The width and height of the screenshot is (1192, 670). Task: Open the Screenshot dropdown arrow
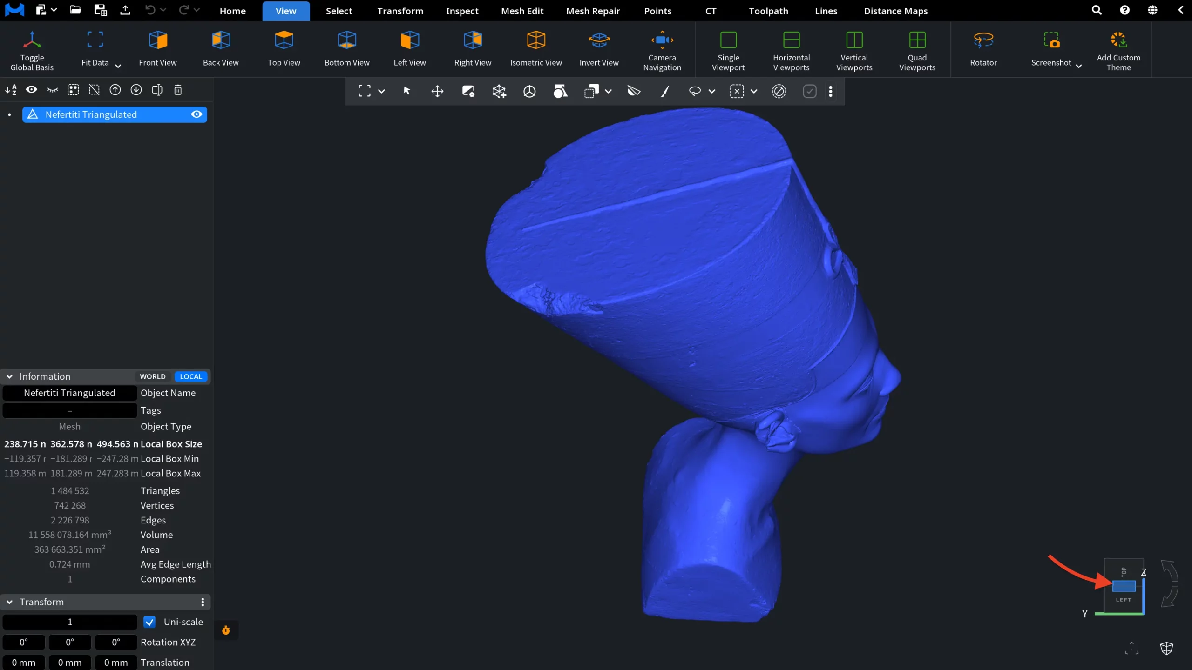pos(1079,66)
